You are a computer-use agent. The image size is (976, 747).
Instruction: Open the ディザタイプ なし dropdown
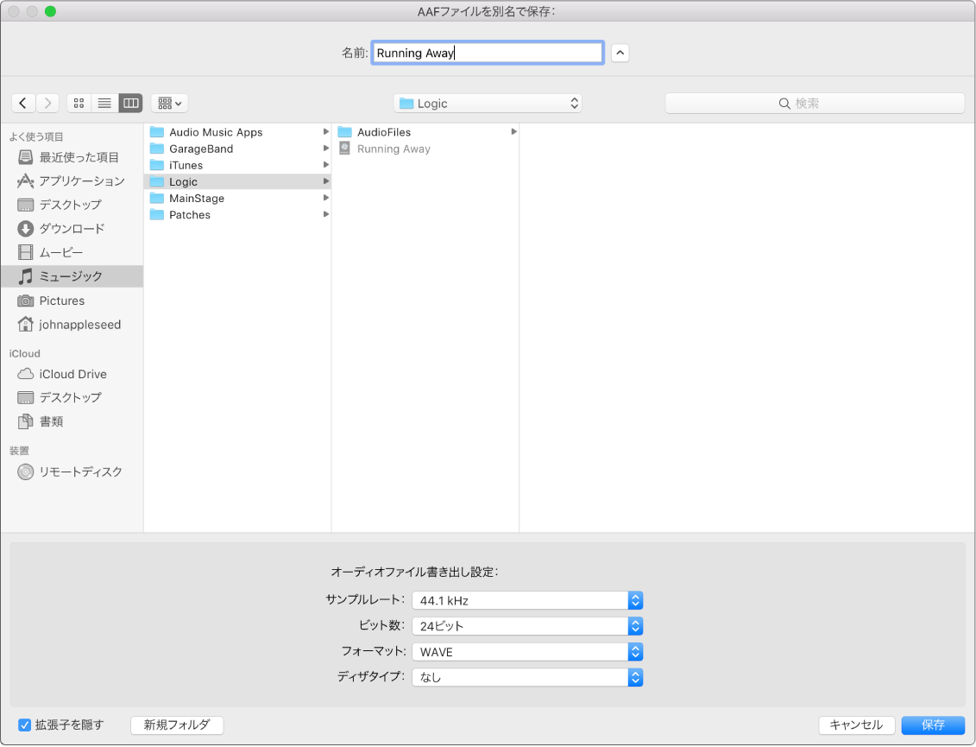527,678
